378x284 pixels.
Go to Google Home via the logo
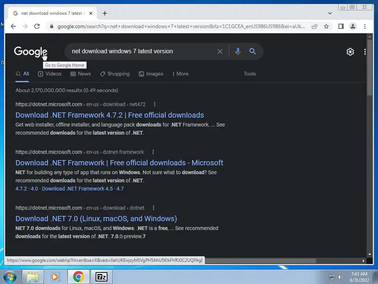(x=30, y=51)
